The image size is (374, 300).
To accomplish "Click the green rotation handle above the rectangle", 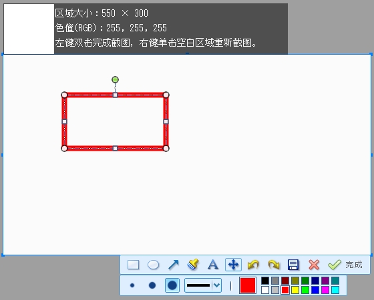I will pyautogui.click(x=115, y=79).
